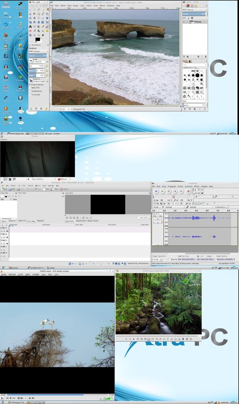Click Layers - Brushes taskbar entry
This screenshot has height=404, width=239.
[53, 133]
